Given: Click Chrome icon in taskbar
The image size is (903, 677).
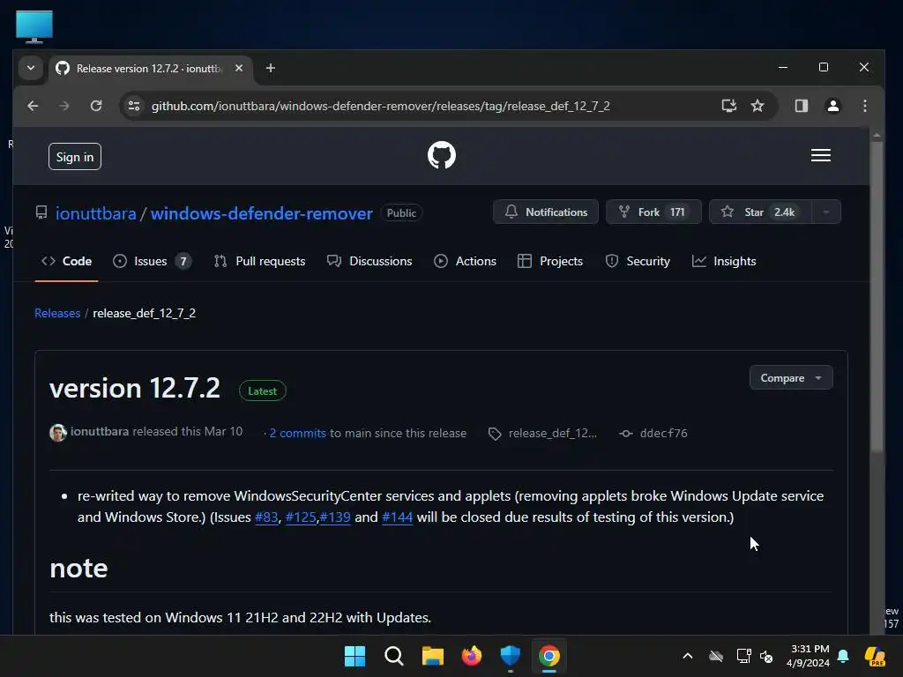Looking at the screenshot, I should point(549,656).
